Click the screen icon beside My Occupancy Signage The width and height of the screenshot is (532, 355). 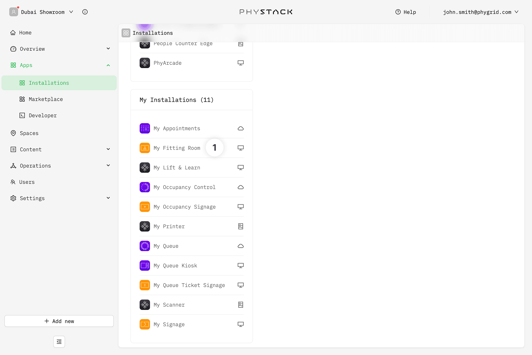[241, 207]
